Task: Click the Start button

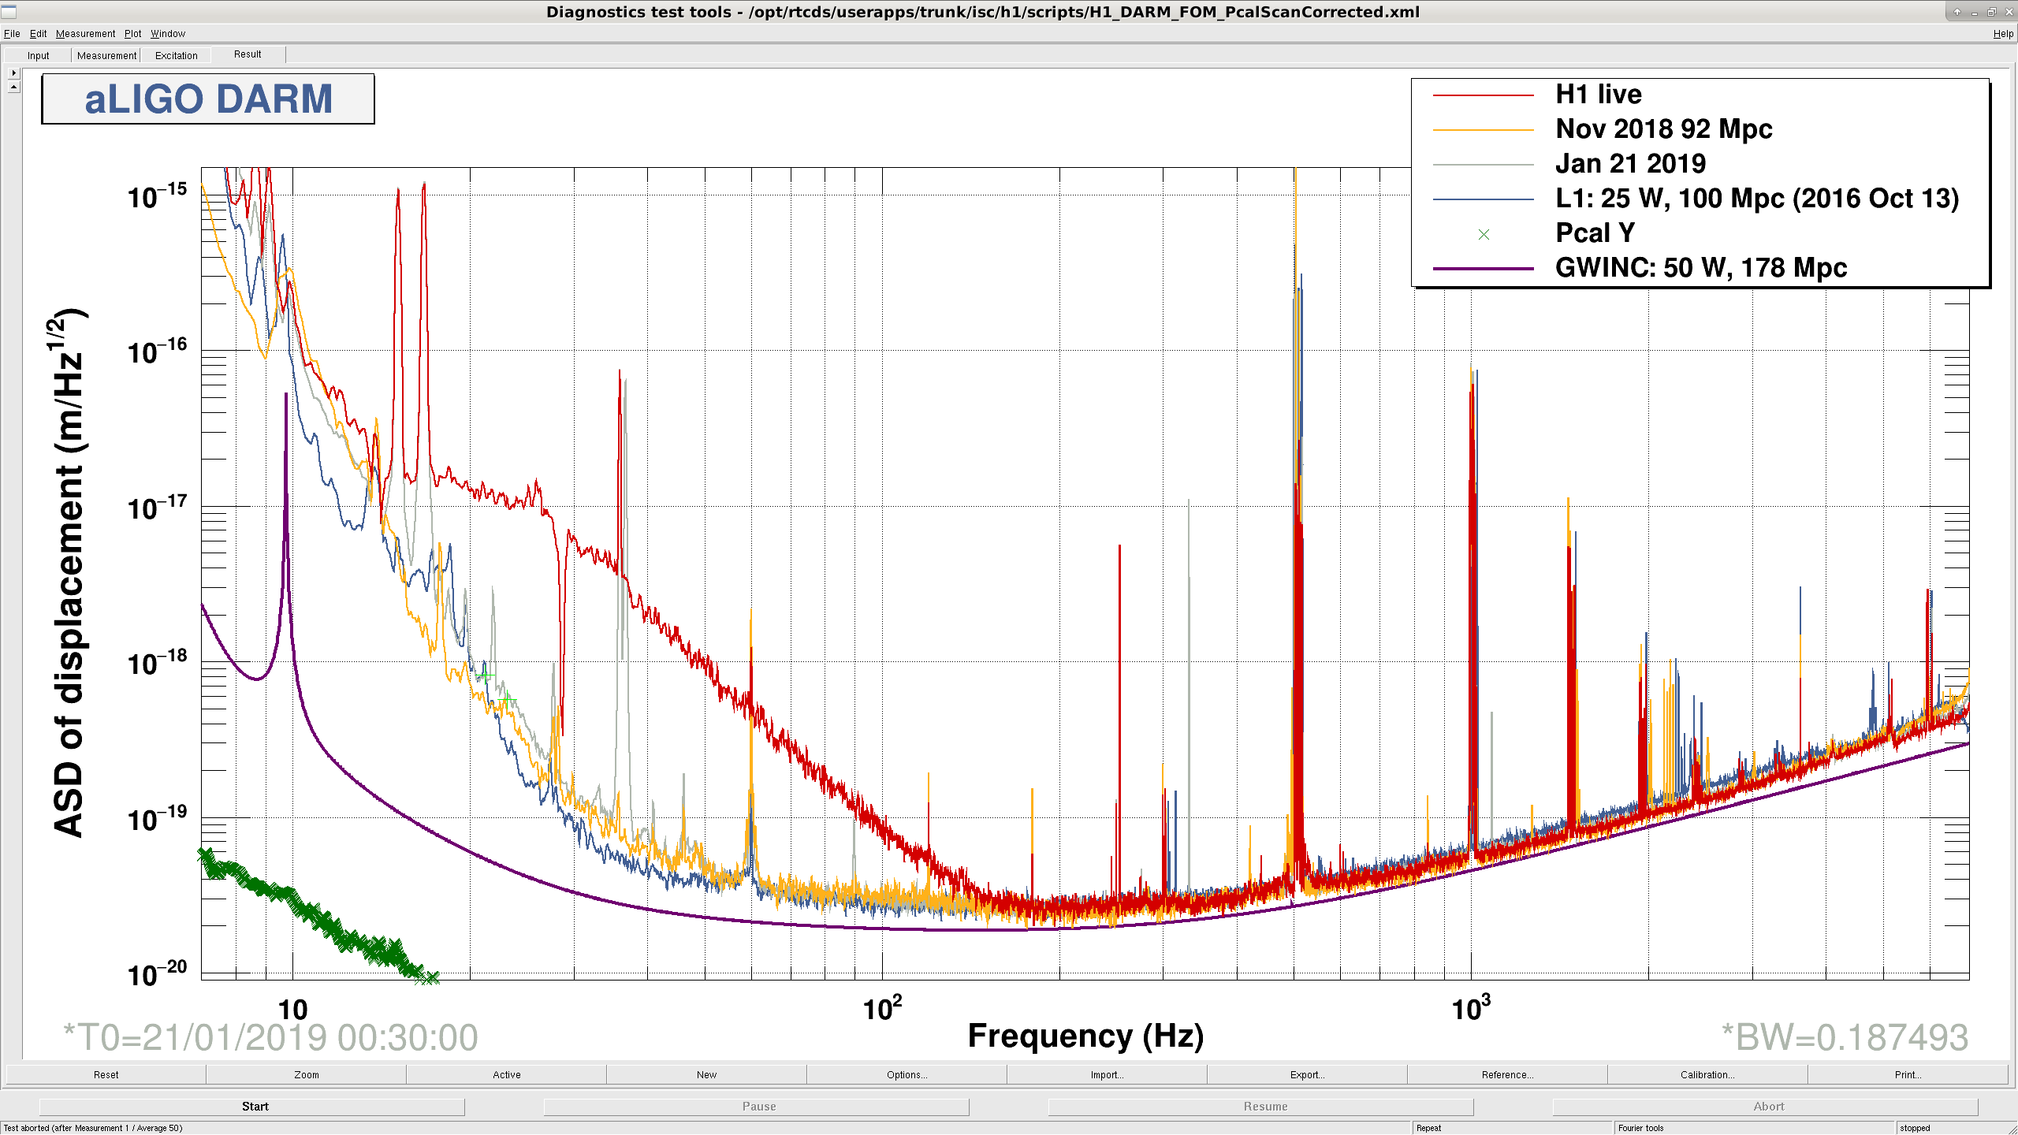Action: click(255, 1107)
